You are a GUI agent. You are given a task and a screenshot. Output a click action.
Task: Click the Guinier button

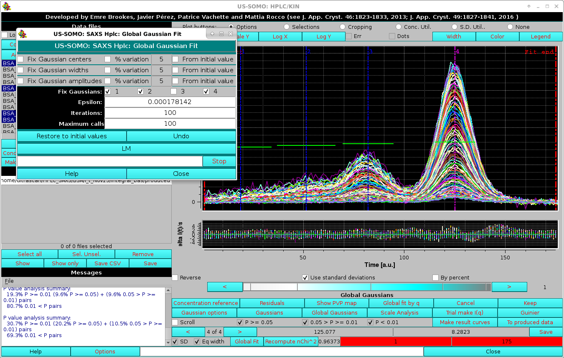pyautogui.click(x=530, y=312)
